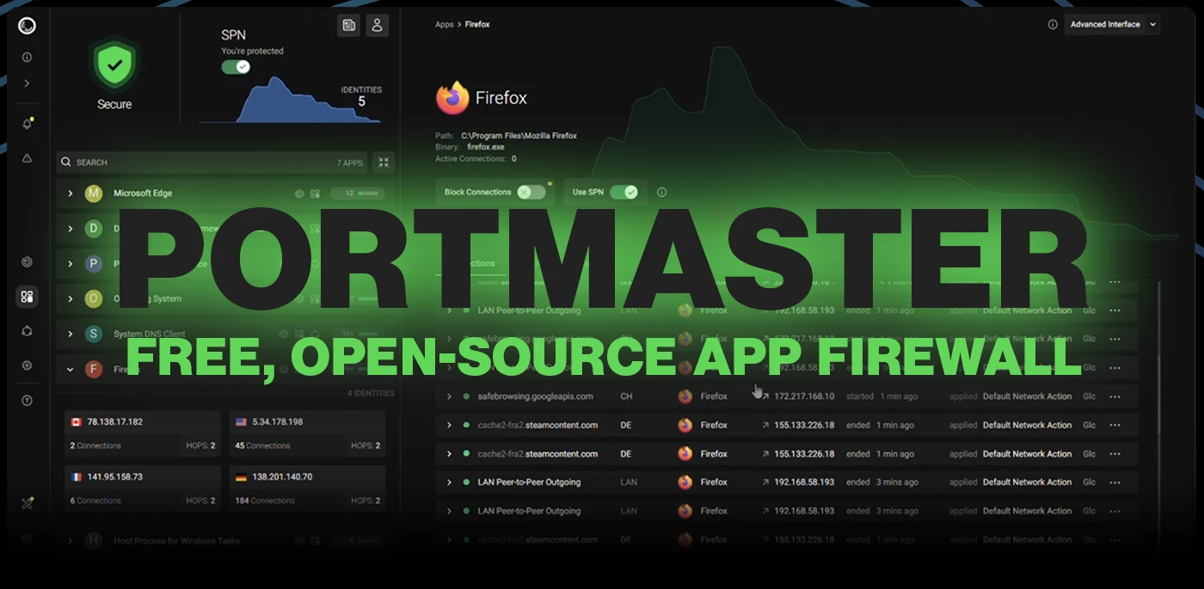Click the warning triangle sidebar icon
Viewport: 1204px width, 589px height.
tap(27, 158)
